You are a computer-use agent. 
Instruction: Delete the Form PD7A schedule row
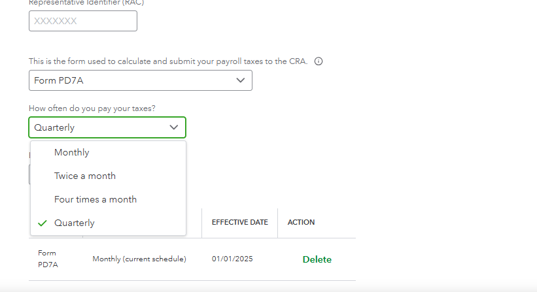(317, 259)
